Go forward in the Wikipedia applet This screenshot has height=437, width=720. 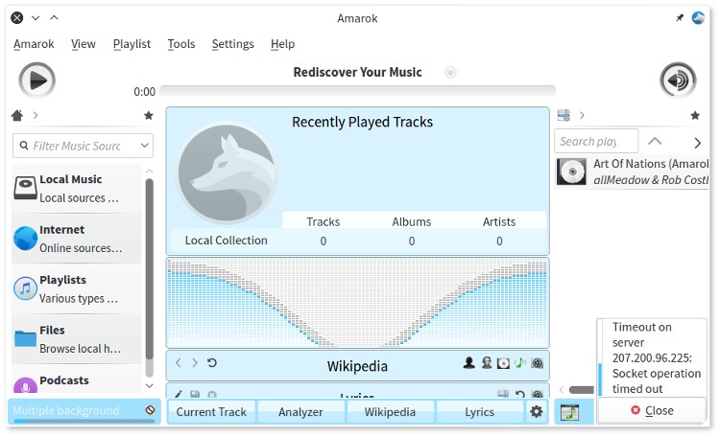click(195, 363)
